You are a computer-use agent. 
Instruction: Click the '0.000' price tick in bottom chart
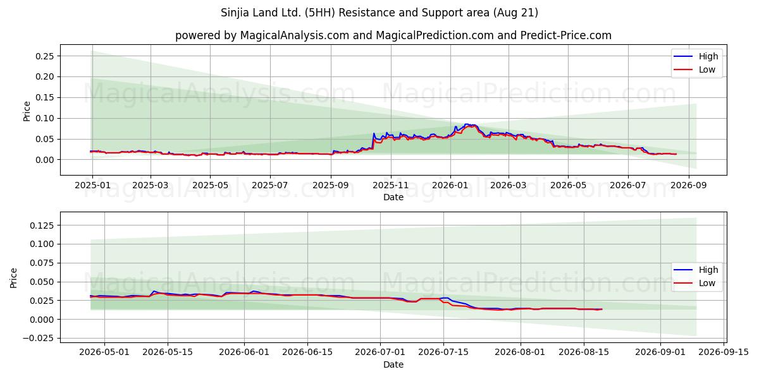(43, 320)
